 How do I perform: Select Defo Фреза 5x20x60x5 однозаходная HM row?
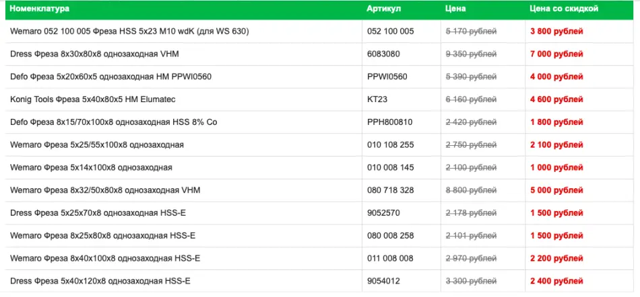pyautogui.click(x=110, y=77)
